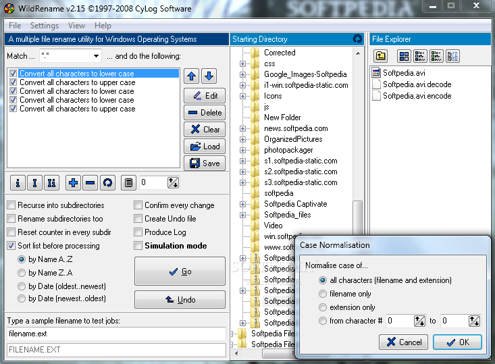This screenshot has height=364, width=495.
Task: Click the circular arrow replace job icon
Action: [107, 183]
